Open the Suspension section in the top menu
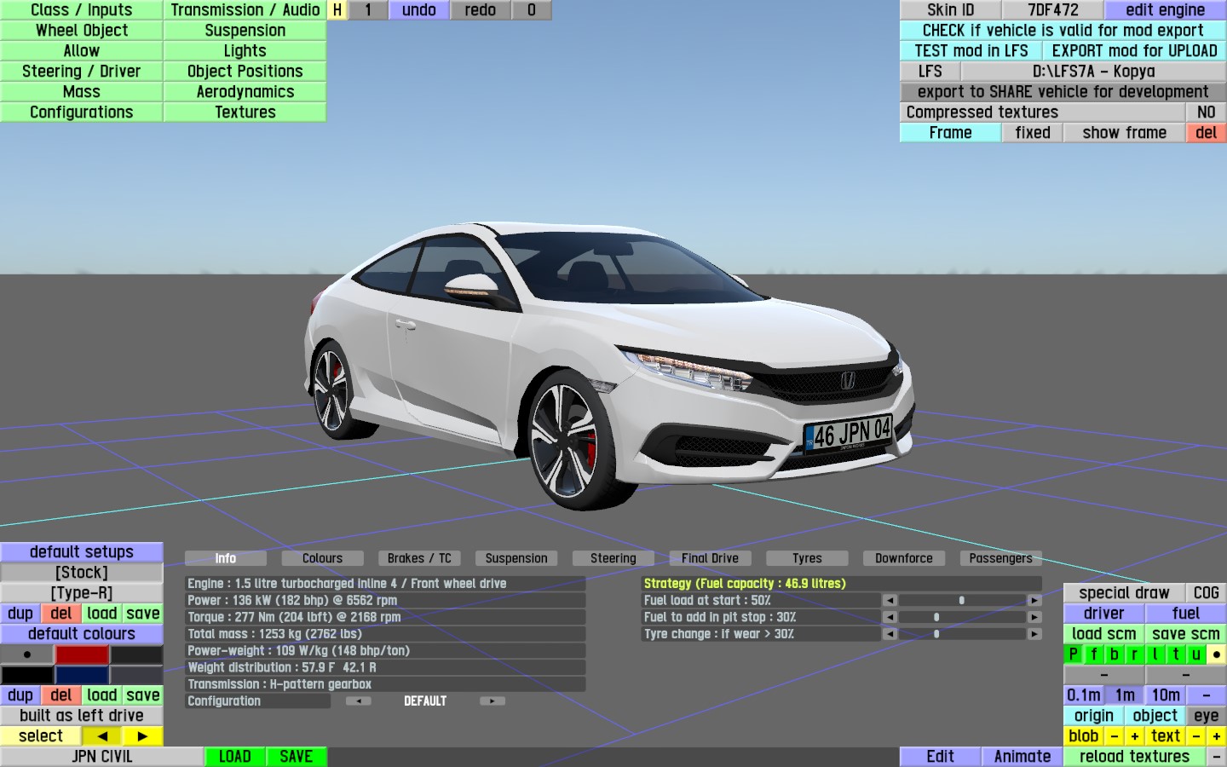 click(x=245, y=31)
